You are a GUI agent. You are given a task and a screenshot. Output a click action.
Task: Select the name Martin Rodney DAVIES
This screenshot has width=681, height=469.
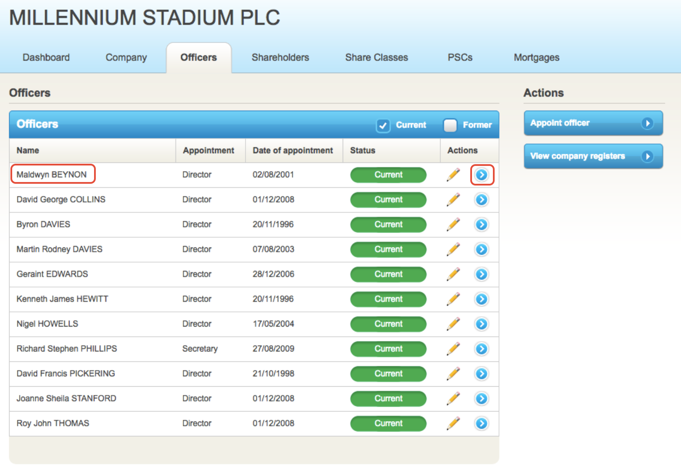[x=60, y=249]
